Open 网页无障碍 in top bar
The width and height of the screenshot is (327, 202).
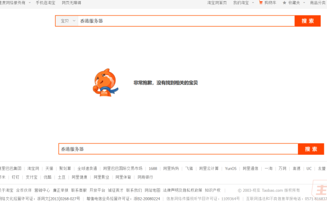pos(71,3)
